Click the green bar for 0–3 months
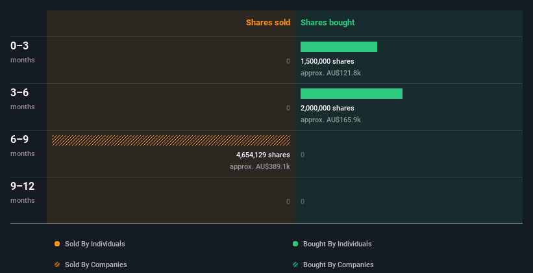 point(339,47)
